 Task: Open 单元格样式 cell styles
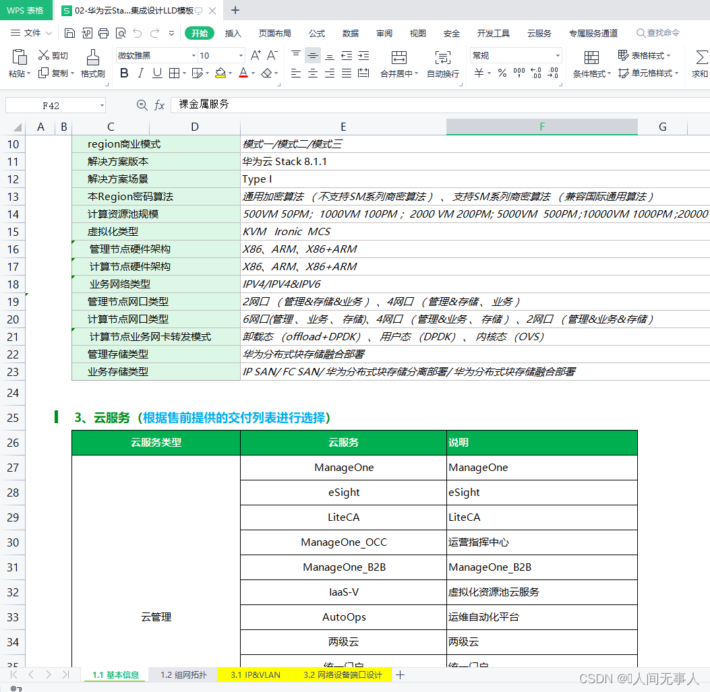[649, 73]
